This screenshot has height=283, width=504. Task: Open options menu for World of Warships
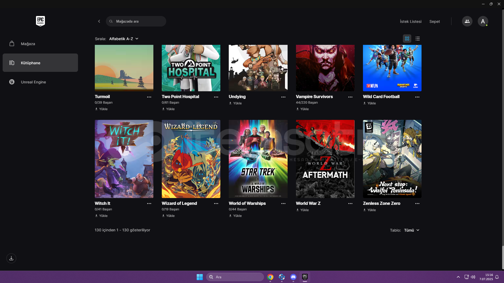(x=283, y=204)
